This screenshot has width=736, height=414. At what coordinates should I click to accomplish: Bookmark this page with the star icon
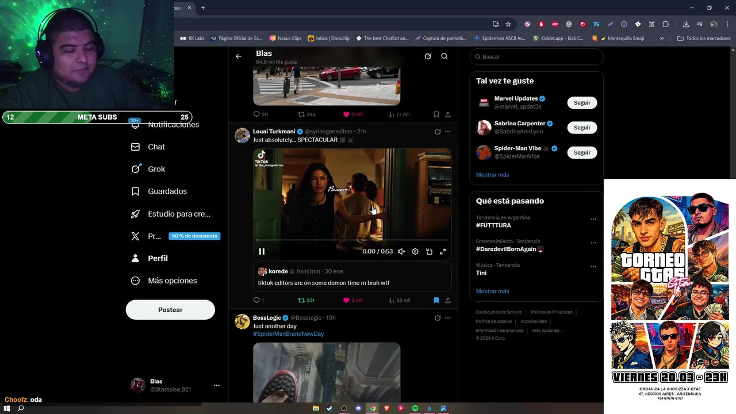508,24
